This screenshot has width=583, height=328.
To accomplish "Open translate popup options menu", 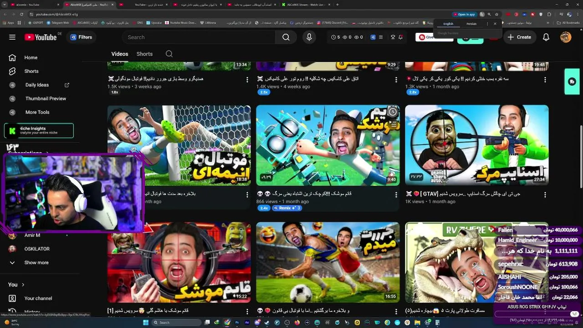I will (x=487, y=24).
